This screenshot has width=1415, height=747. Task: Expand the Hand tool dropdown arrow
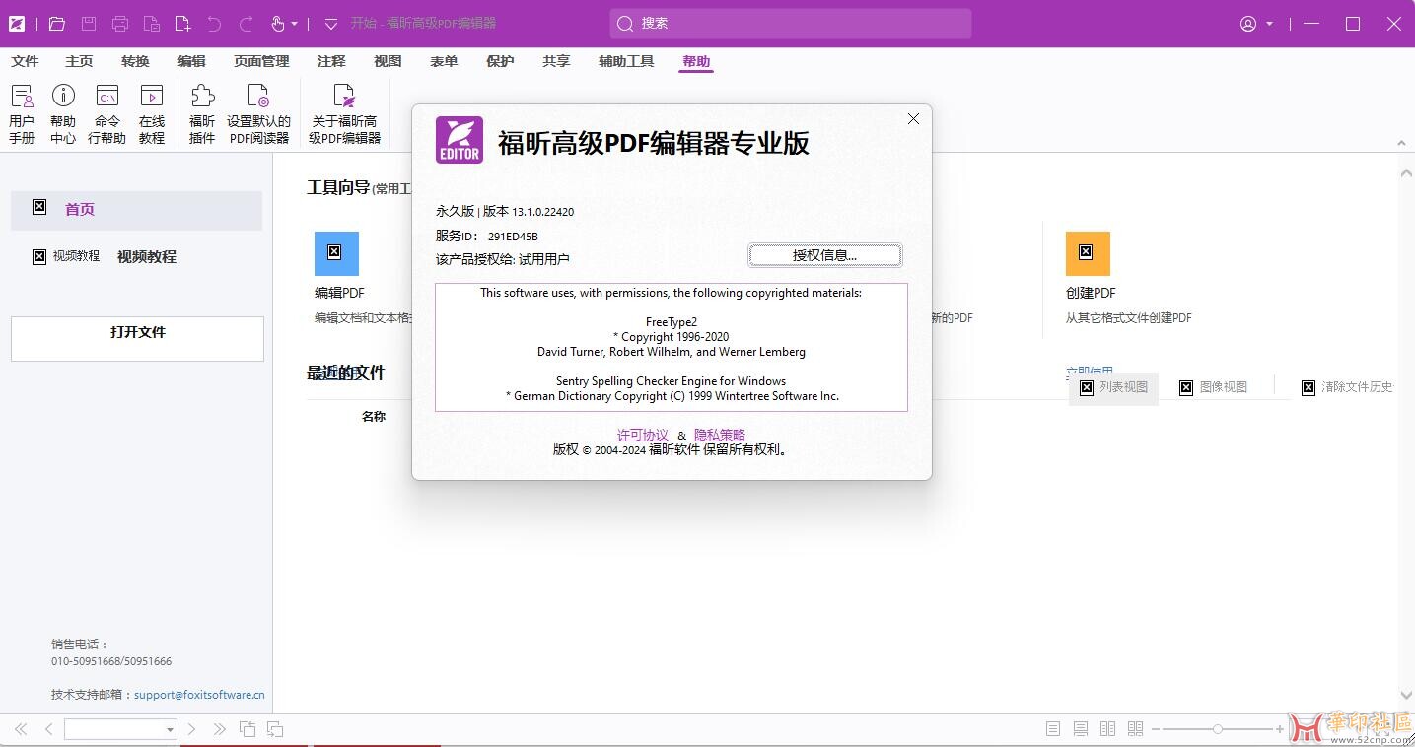[295, 24]
